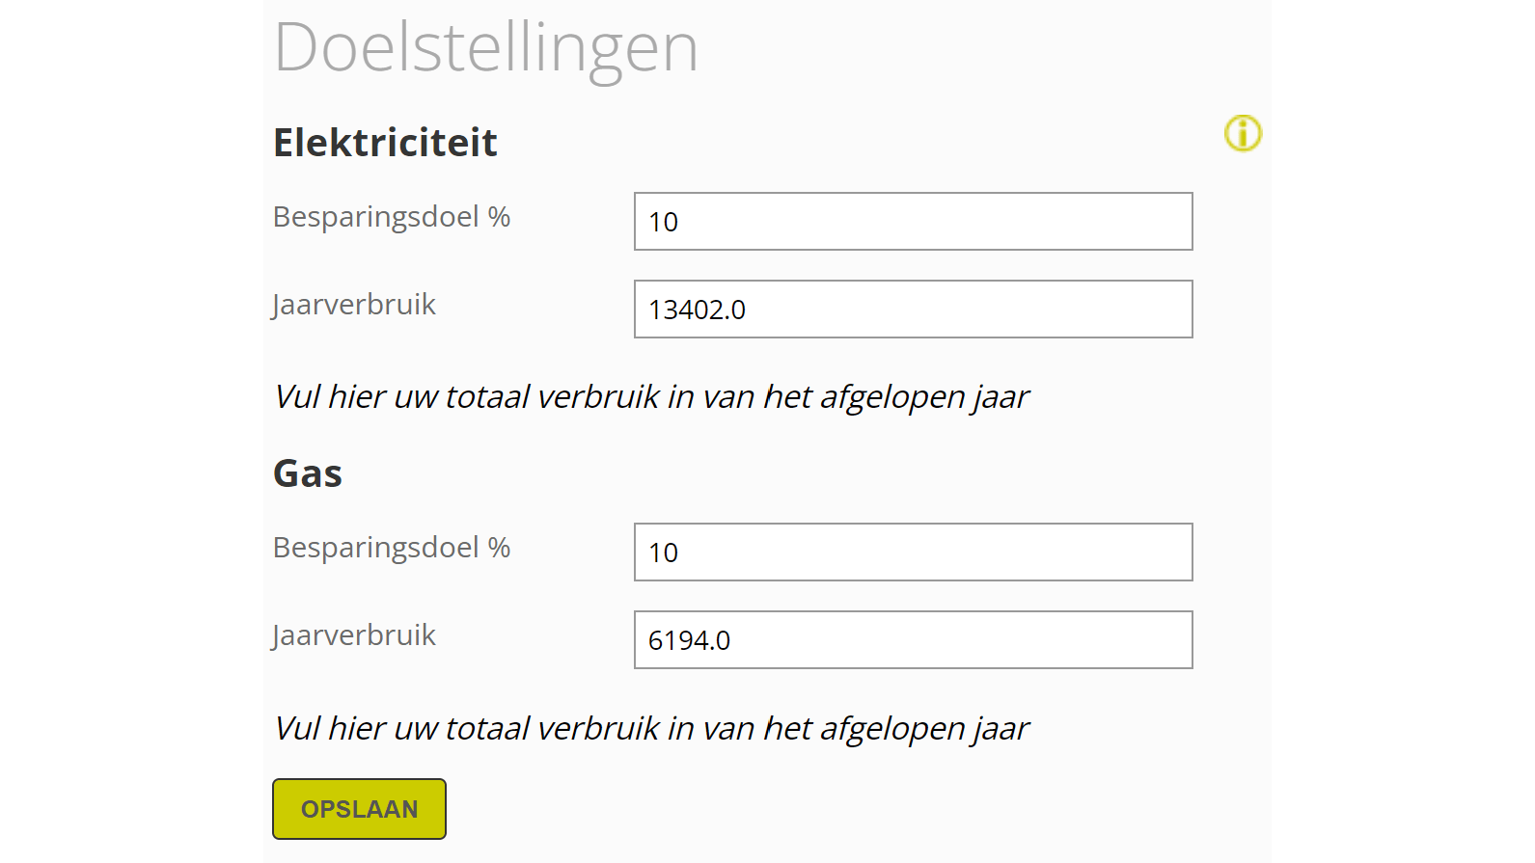
Task: Click the Besparingsdoel % label under Gas
Action: [392, 549]
